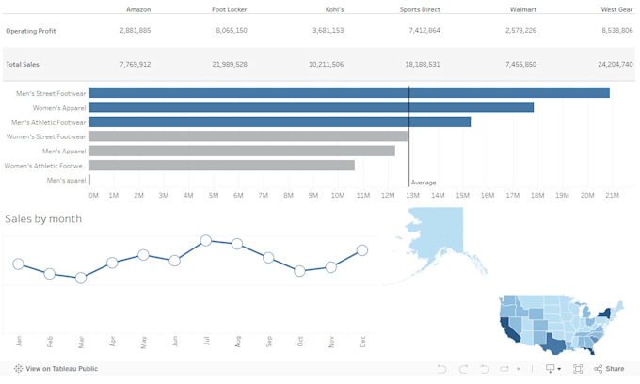
Task: Click the Share button
Action: pos(609,369)
